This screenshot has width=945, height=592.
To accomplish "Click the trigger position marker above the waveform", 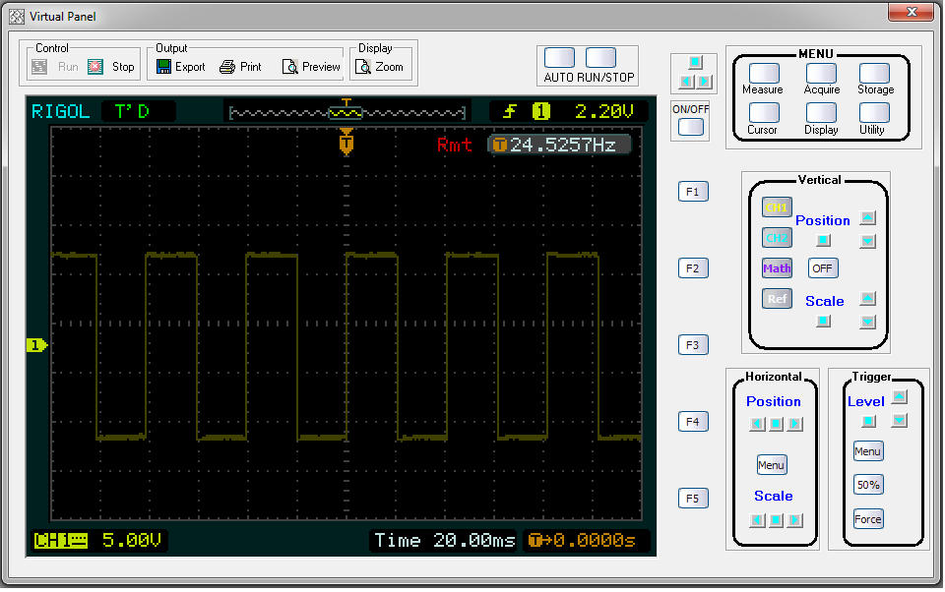I will click(346, 144).
